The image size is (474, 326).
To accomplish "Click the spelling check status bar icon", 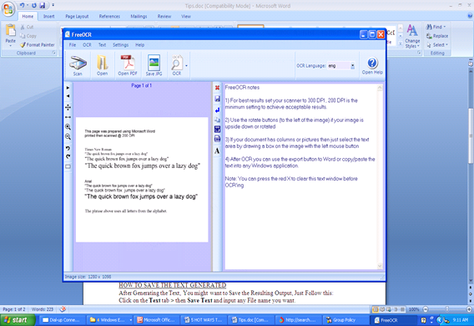I will pyautogui.click(x=63, y=309).
